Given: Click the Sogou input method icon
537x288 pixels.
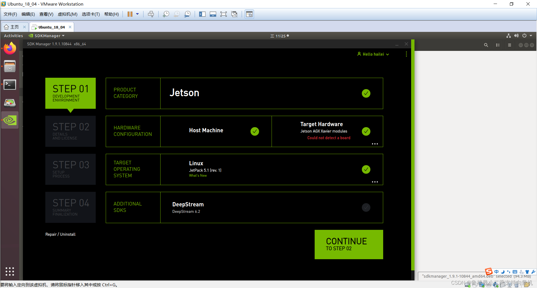Looking at the screenshot, I should click(489, 272).
